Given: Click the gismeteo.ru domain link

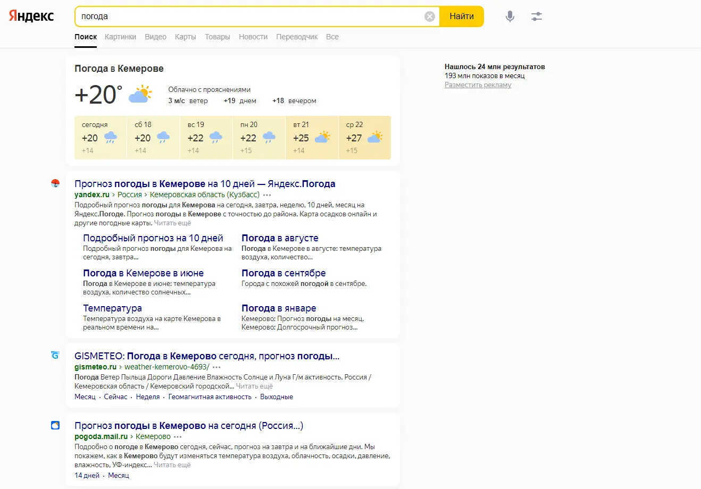Looking at the screenshot, I should point(96,367).
